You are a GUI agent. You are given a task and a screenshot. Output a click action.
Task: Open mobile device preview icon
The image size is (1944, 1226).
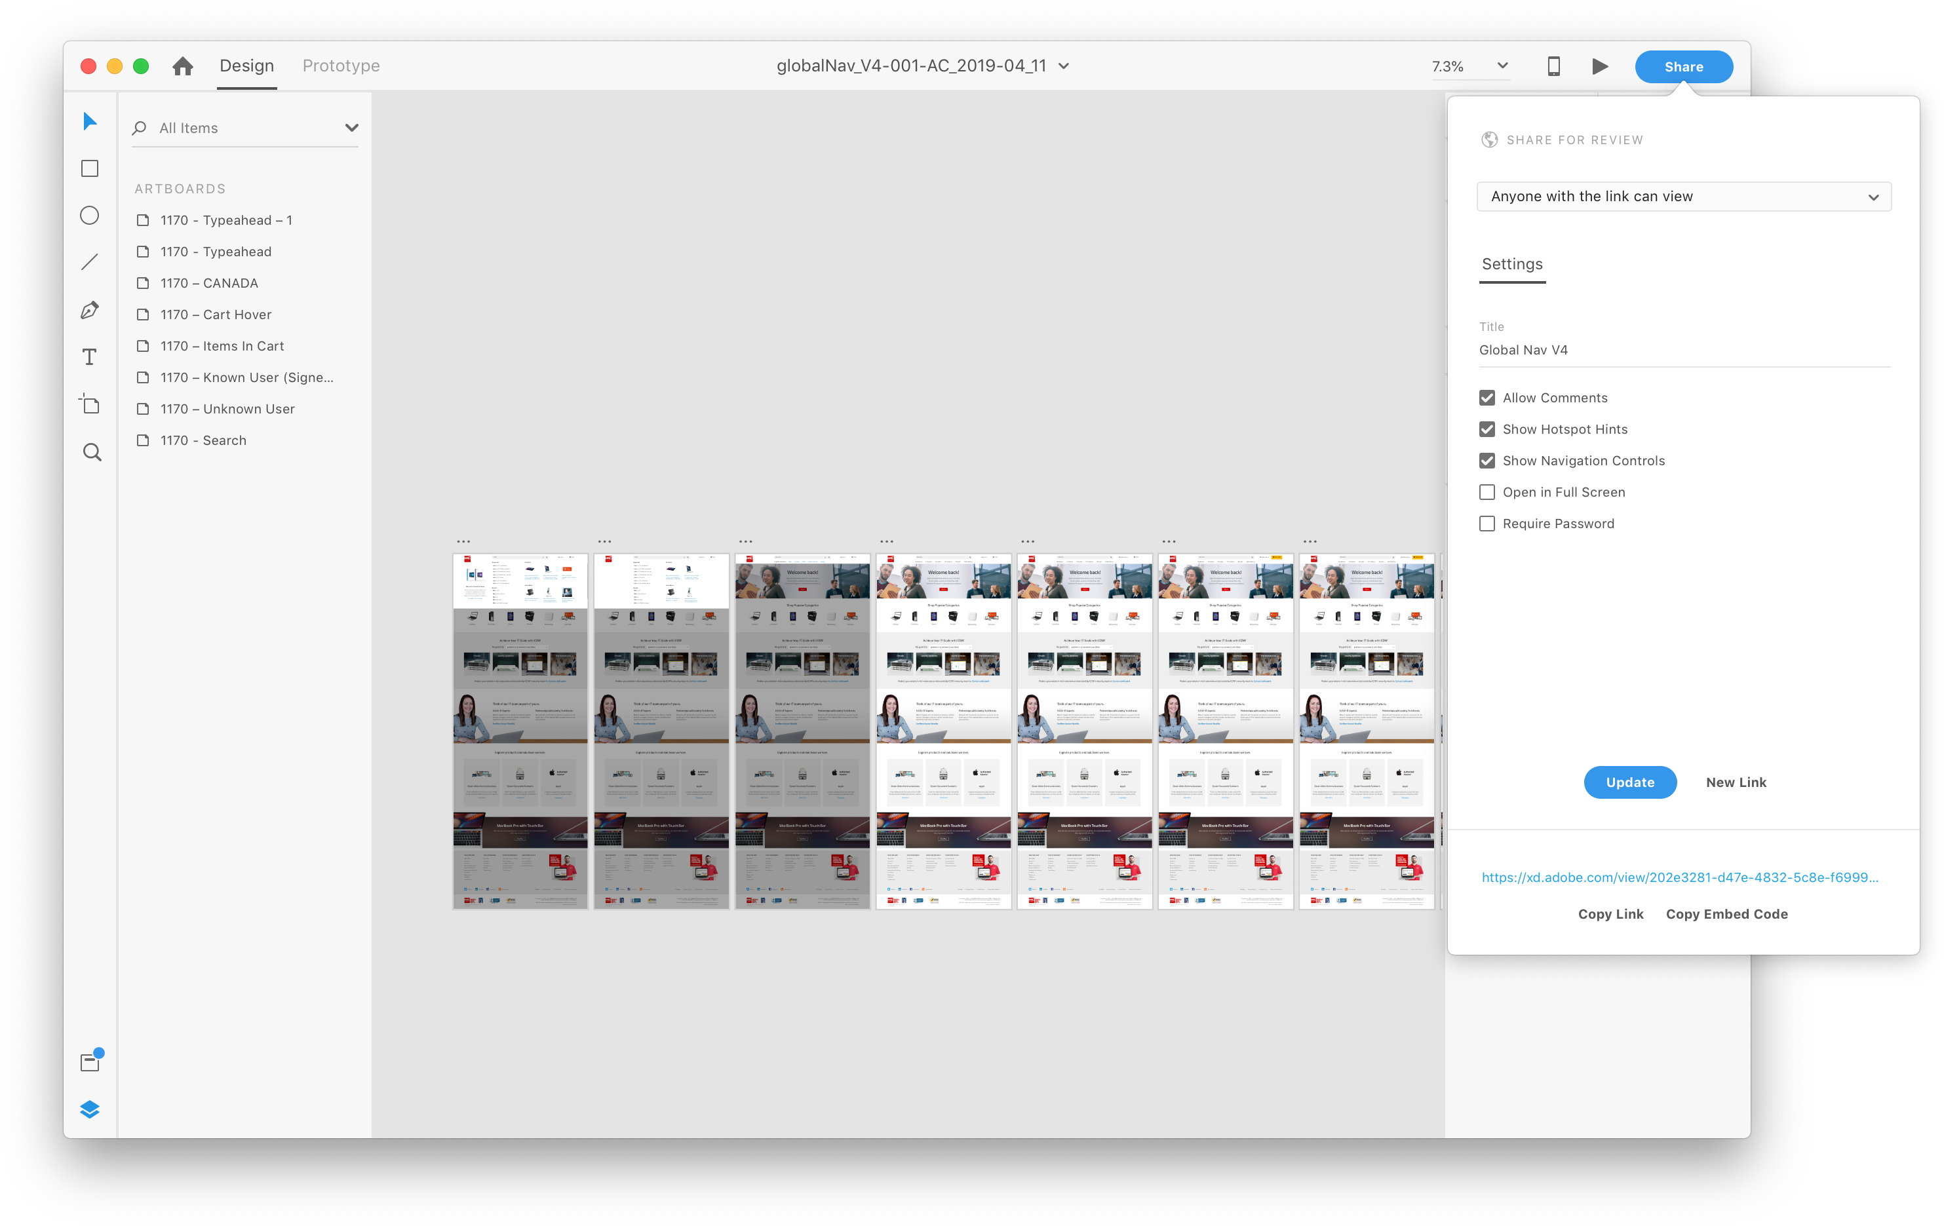click(x=1553, y=66)
